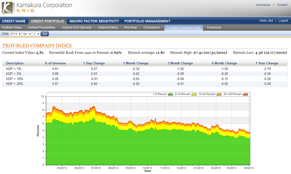Click the Current Index Value 4.81
Viewport: 291px width, 174px height.
click(40, 53)
